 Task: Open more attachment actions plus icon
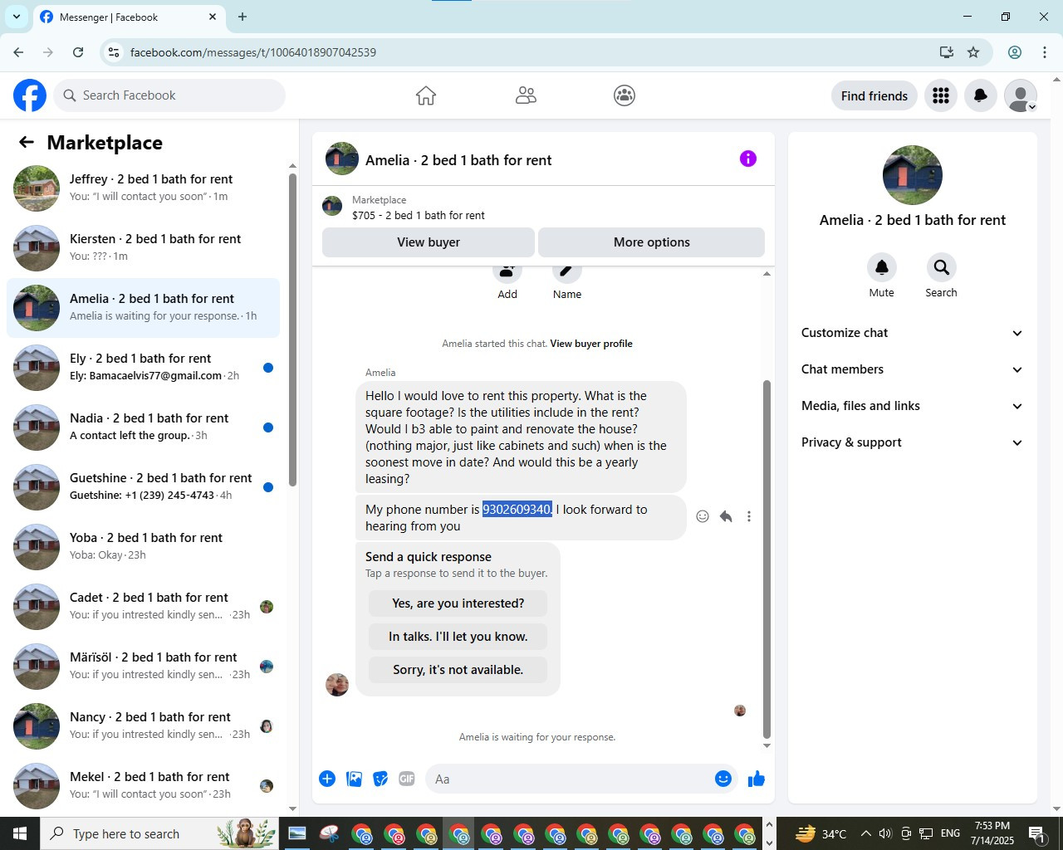tap(327, 779)
